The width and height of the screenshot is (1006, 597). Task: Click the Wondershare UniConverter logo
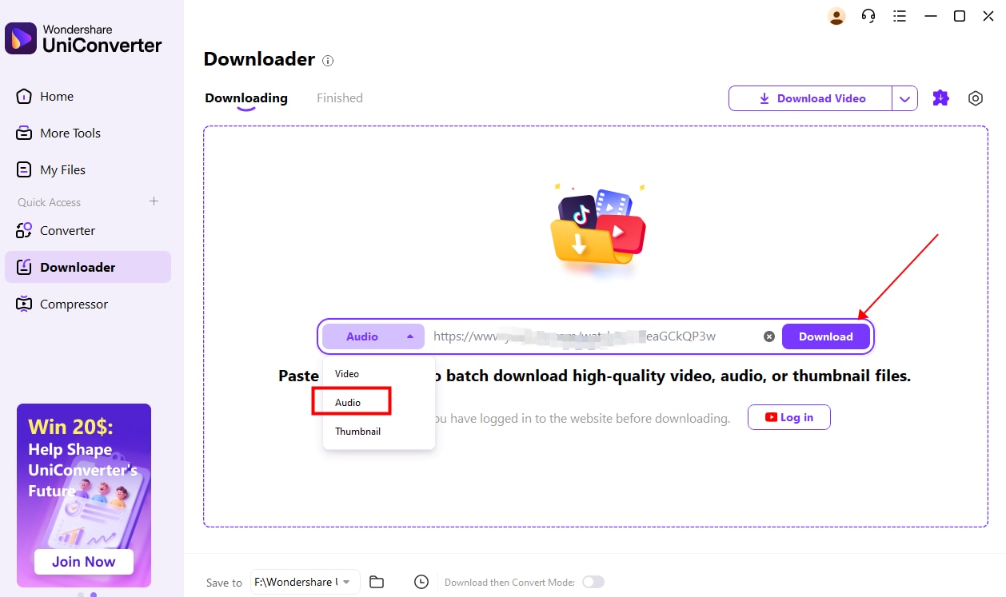(x=84, y=38)
